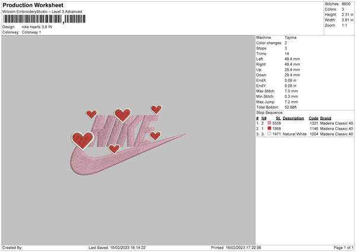Click 'Madeira Classic 40' in the 1146 row
The image size is (356, 252).
click(336, 129)
